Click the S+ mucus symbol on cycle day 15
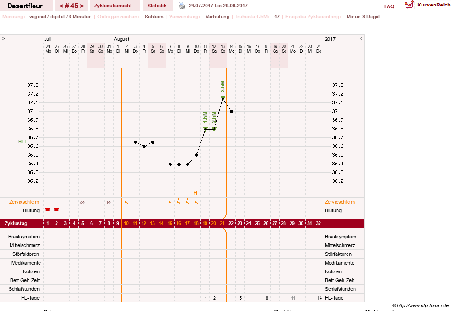Image resolution: width=451 pixels, height=311 pixels. pos(170,202)
